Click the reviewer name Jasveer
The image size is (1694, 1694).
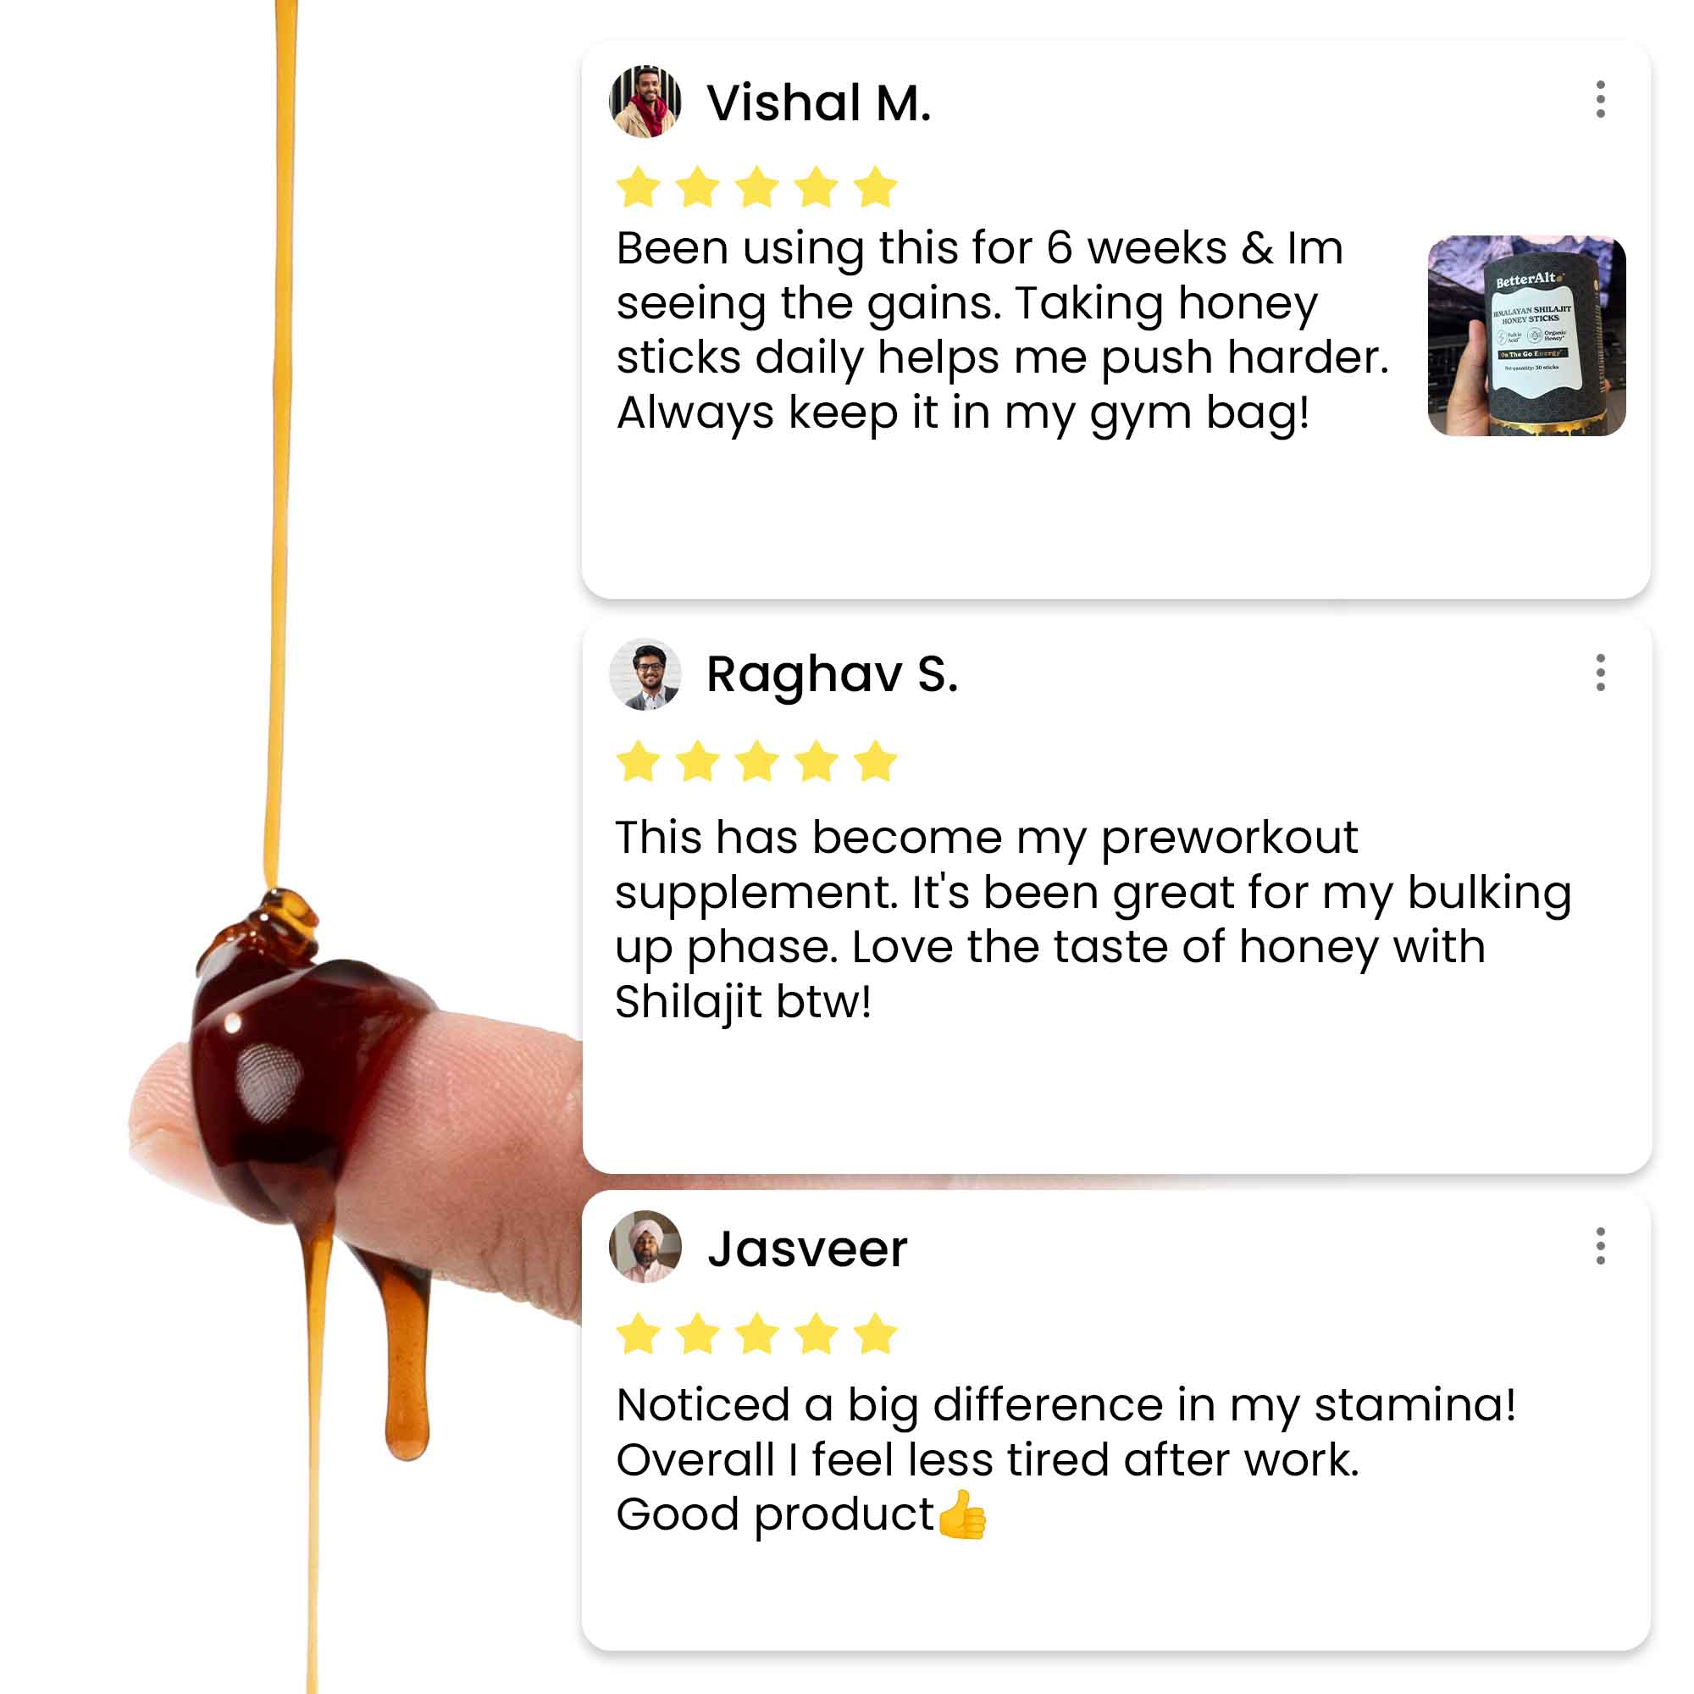pyautogui.click(x=806, y=1248)
